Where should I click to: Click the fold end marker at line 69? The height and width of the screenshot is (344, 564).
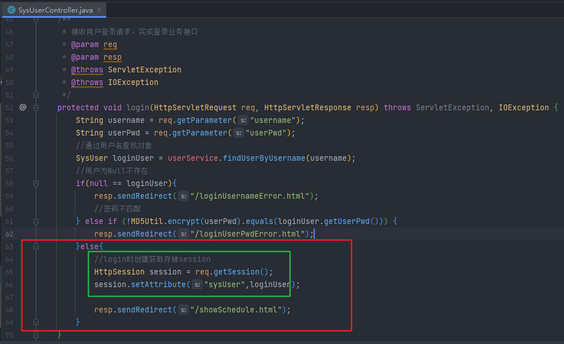pyautogui.click(x=36, y=322)
